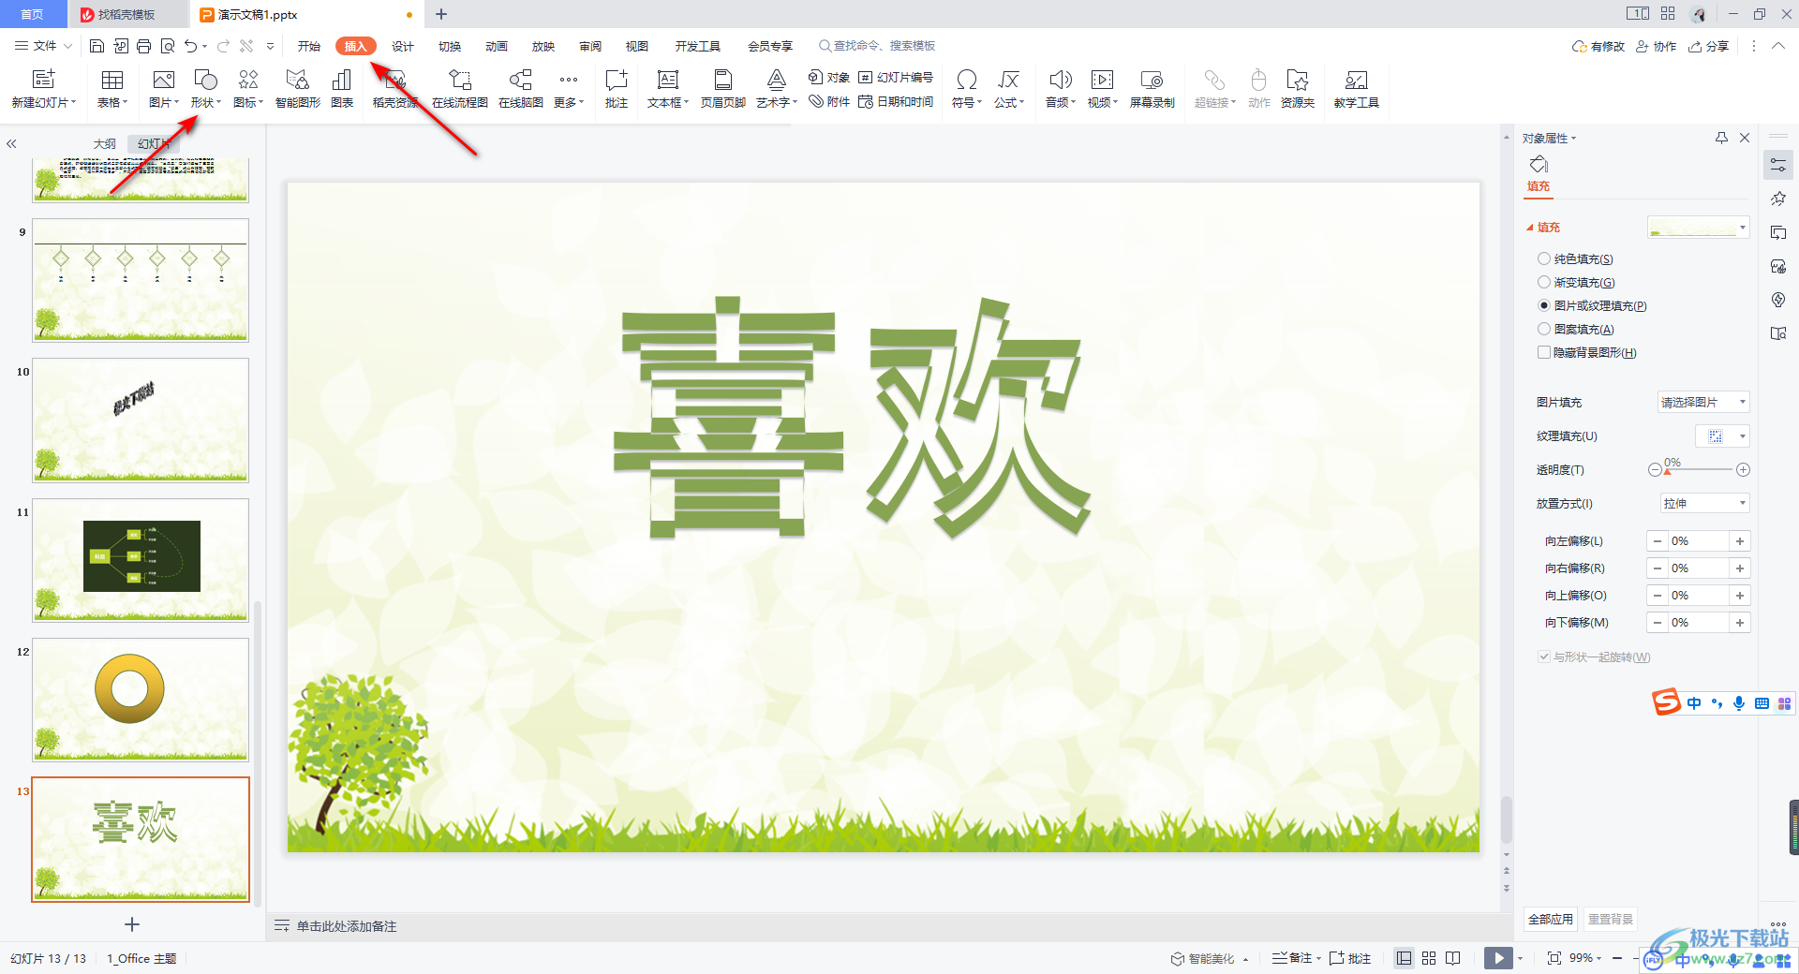1799x974 pixels.
Task: Insert a formula equation
Action: click(x=1008, y=89)
